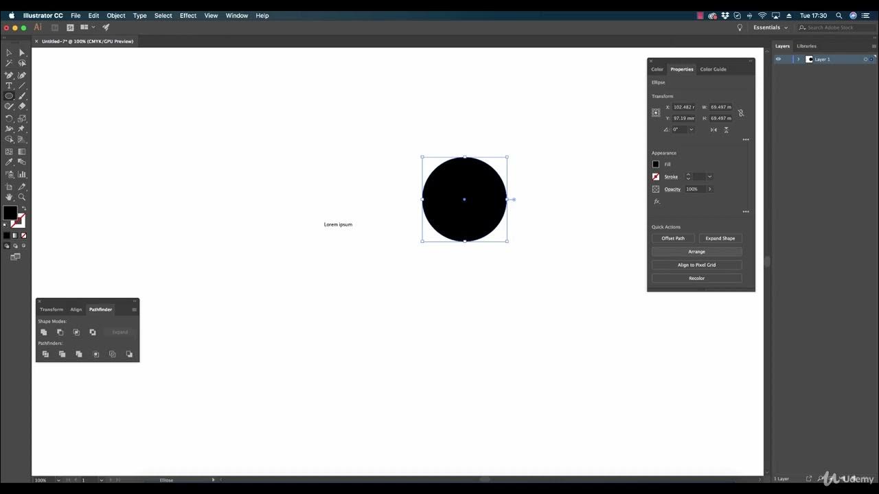The height and width of the screenshot is (494, 879).
Task: Switch to the Libraries tab
Action: point(806,46)
